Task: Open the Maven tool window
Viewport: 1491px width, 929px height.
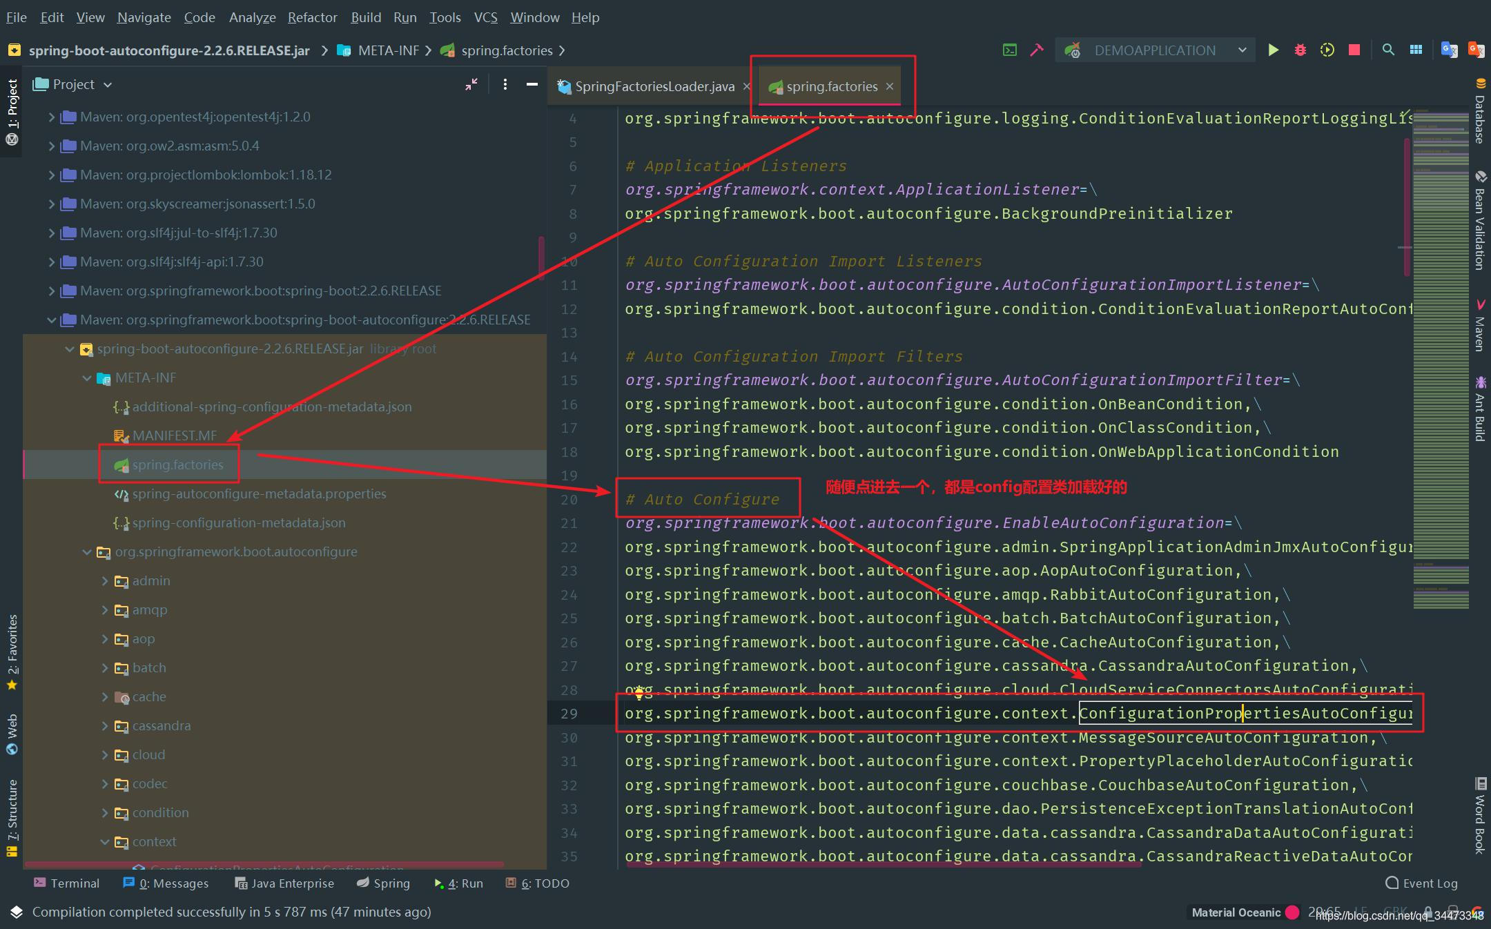Action: [x=1480, y=325]
